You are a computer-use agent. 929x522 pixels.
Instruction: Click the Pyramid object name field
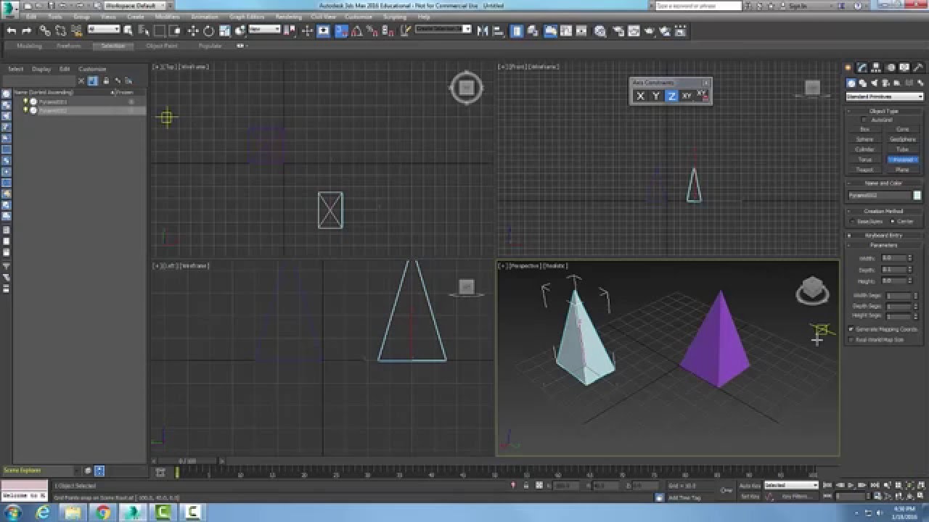[x=879, y=196]
